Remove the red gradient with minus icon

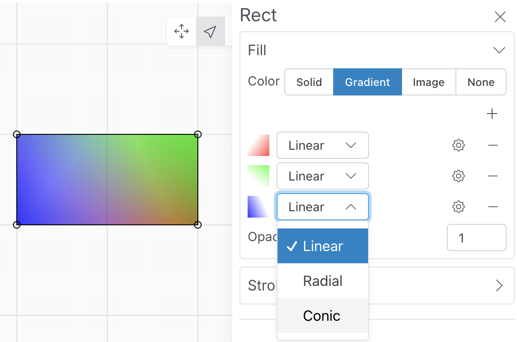pos(493,145)
